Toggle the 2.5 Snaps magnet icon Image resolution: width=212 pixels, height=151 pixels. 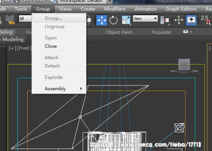click(206, 20)
